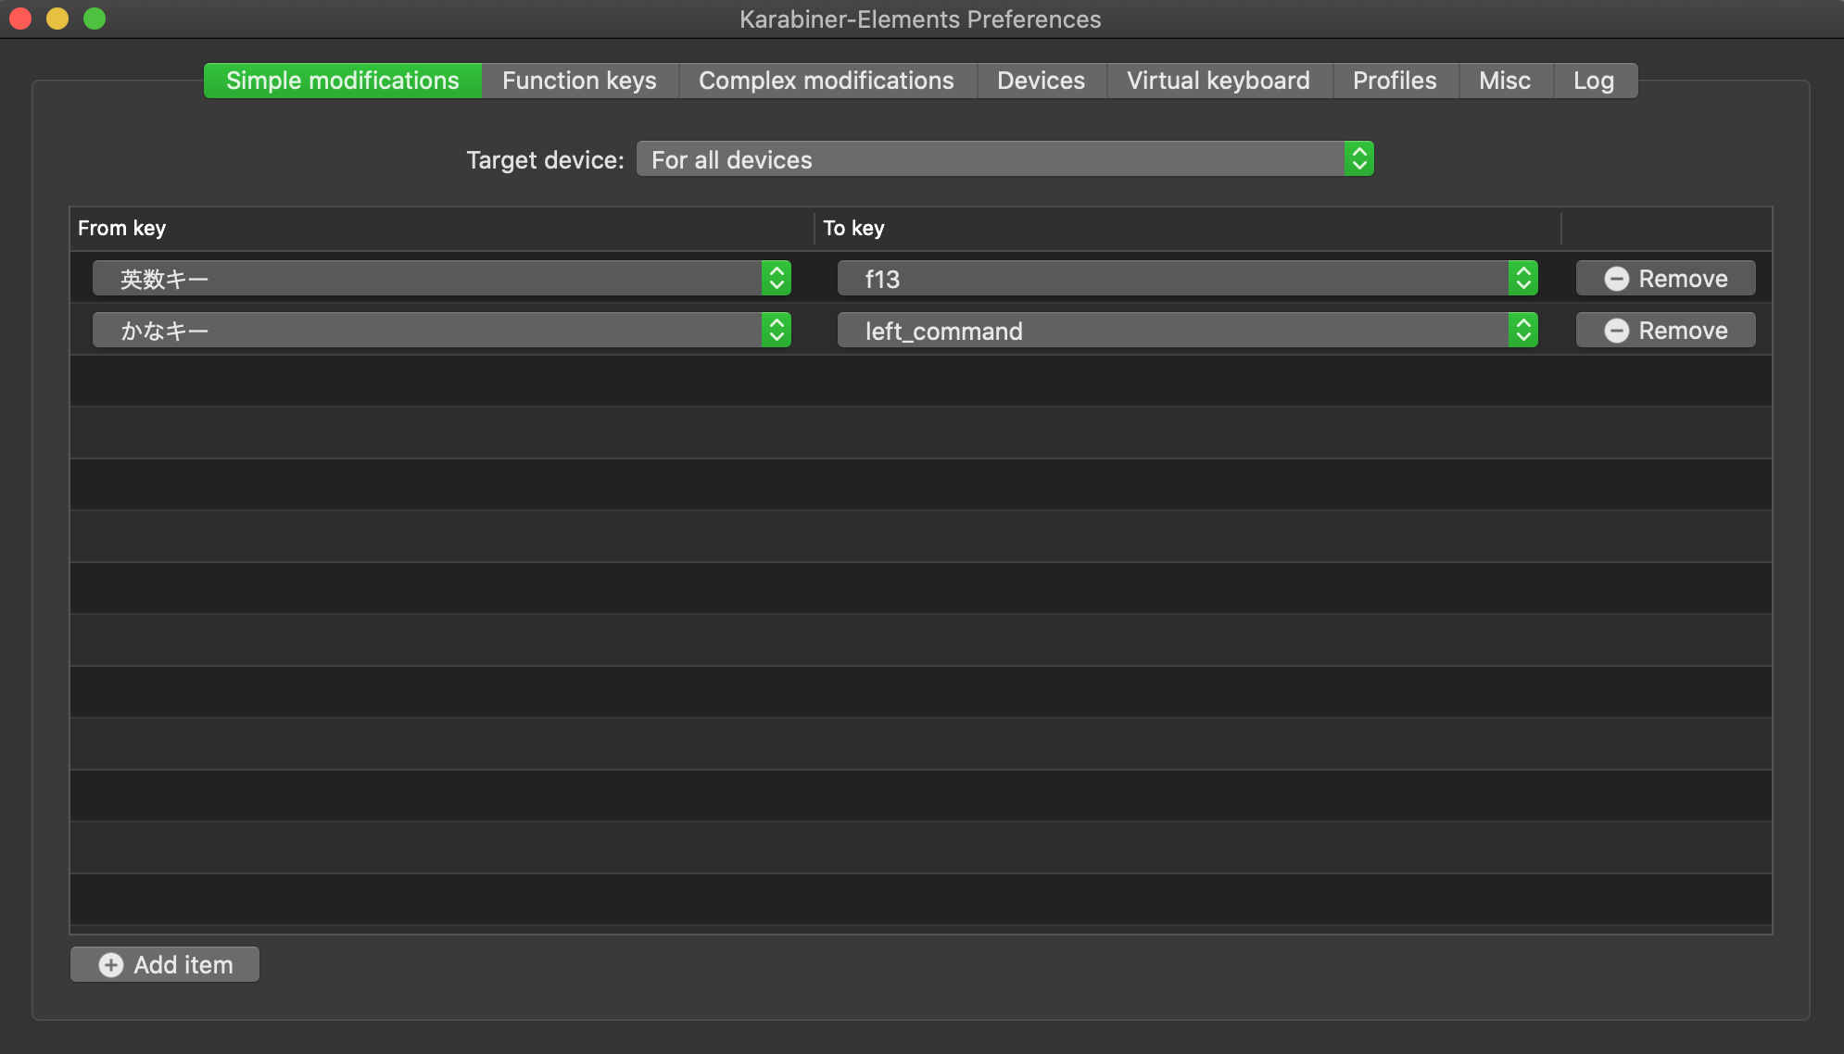This screenshot has width=1844, height=1054.
Task: Click green arrows on Target device selector
Action: click(x=1358, y=158)
